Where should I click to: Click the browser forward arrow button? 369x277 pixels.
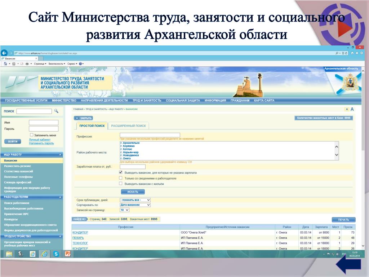tap(11, 53)
